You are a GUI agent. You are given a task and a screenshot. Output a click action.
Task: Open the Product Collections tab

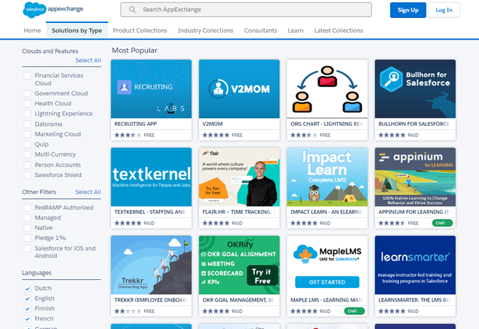(x=140, y=31)
